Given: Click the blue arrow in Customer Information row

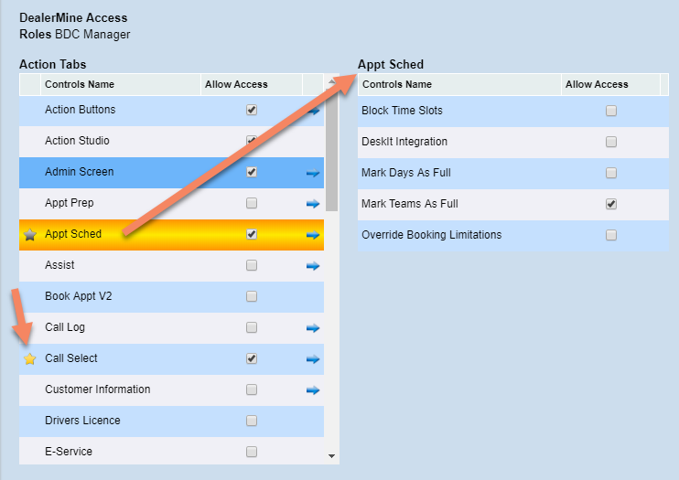Looking at the screenshot, I should coord(313,389).
